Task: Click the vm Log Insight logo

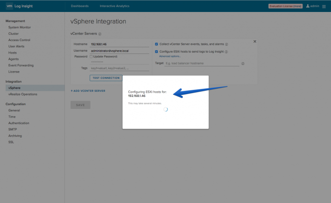Action: click(19, 6)
